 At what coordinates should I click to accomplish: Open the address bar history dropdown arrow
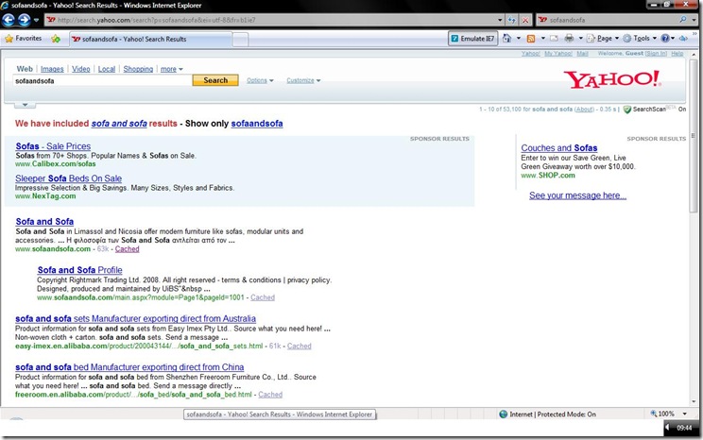point(501,20)
